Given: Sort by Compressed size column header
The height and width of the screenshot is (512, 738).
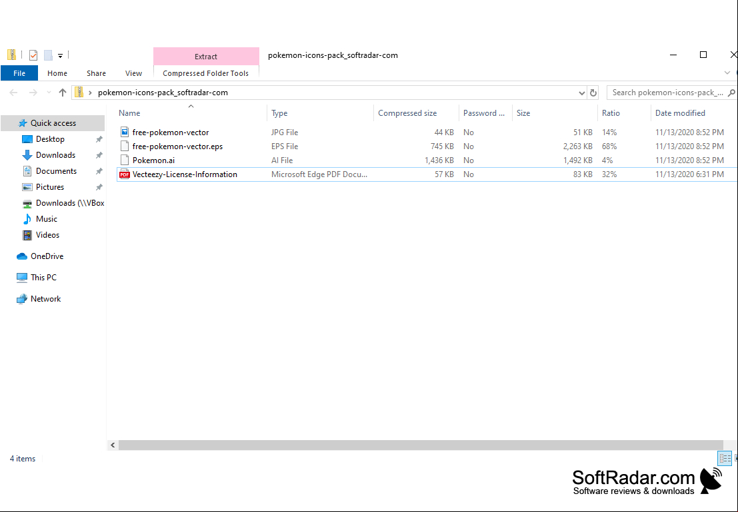Looking at the screenshot, I should pos(417,113).
